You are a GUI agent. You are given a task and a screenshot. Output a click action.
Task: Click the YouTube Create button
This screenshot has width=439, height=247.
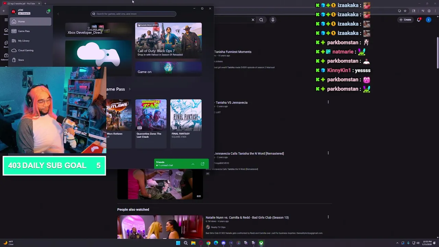pyautogui.click(x=405, y=20)
